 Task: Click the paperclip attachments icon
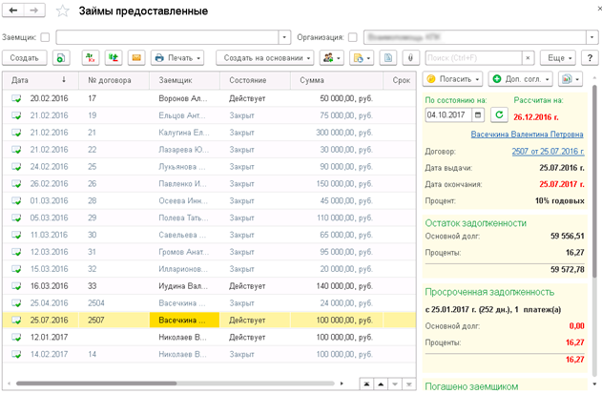[x=410, y=58]
